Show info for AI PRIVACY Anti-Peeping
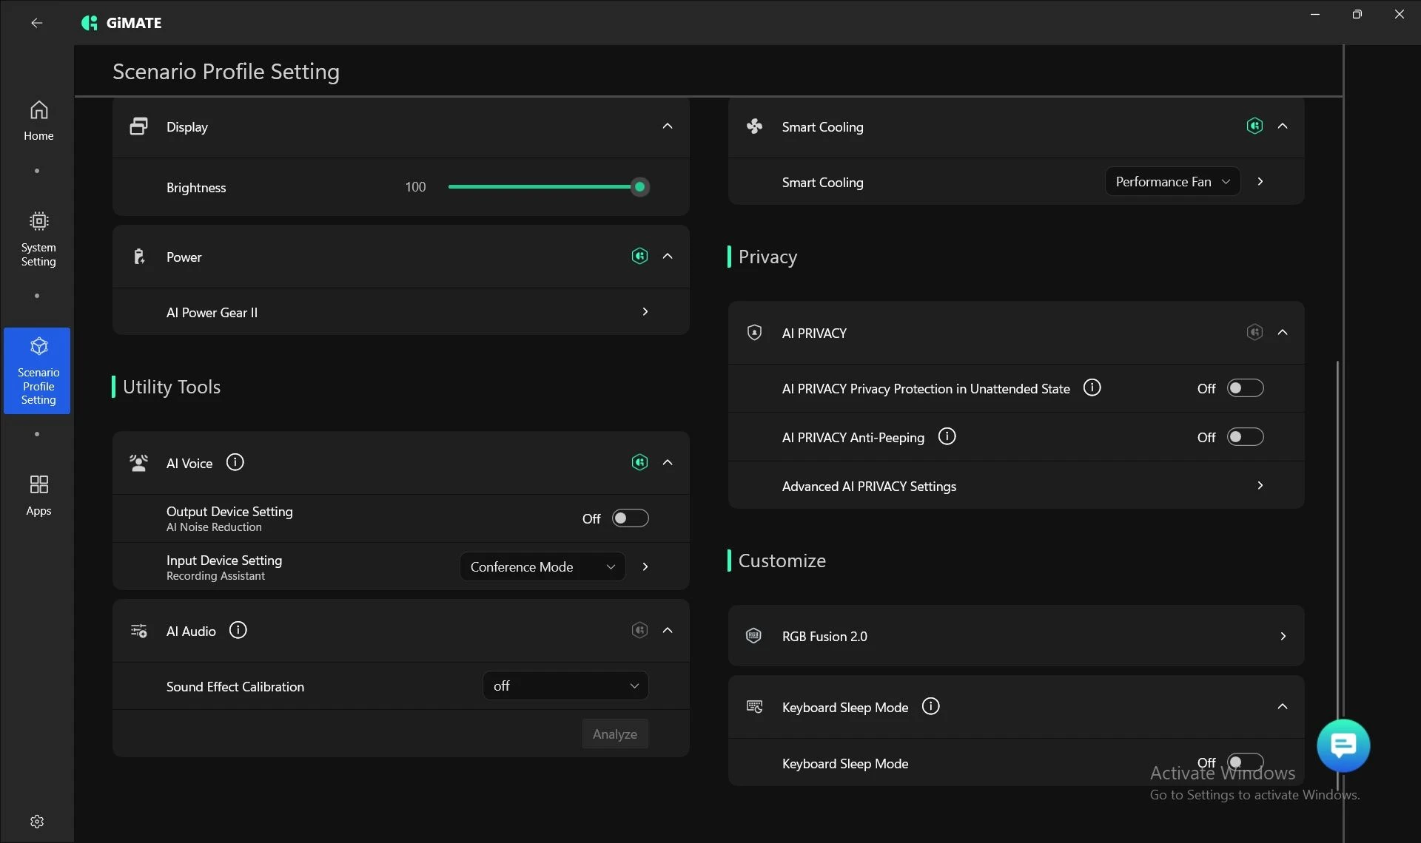This screenshot has width=1421, height=843. pos(947,436)
